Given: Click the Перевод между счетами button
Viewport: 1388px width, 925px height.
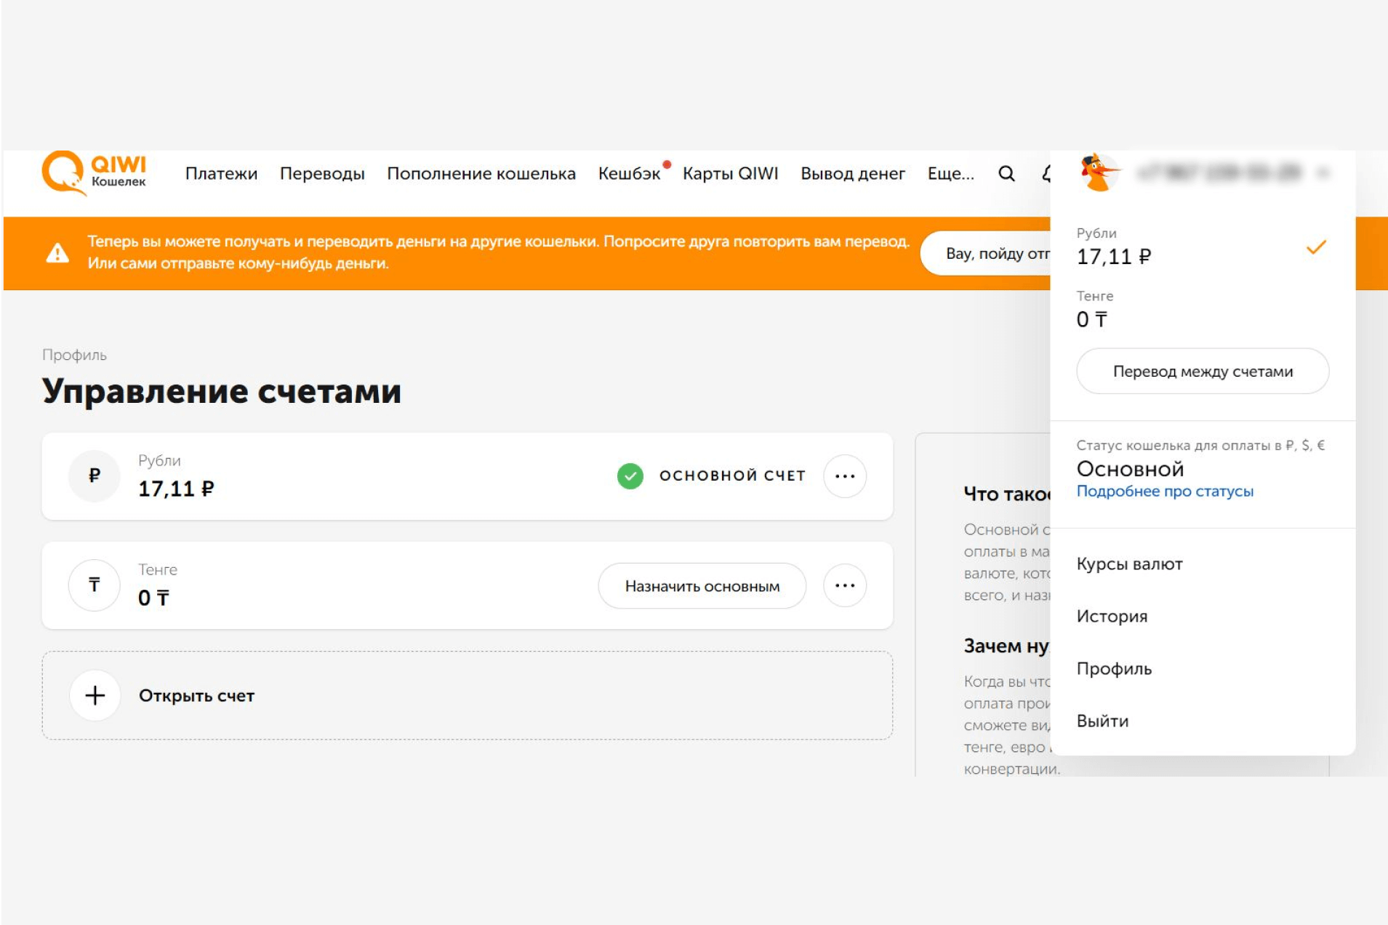Looking at the screenshot, I should click(x=1203, y=372).
